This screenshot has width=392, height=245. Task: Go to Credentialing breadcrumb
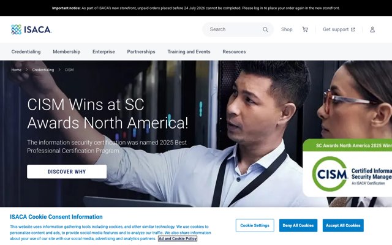43,70
